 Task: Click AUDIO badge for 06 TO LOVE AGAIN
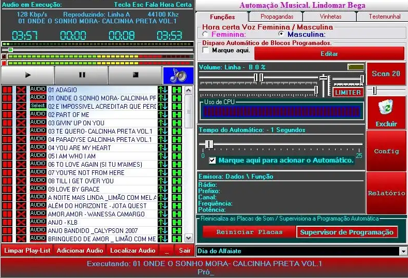(x=38, y=164)
